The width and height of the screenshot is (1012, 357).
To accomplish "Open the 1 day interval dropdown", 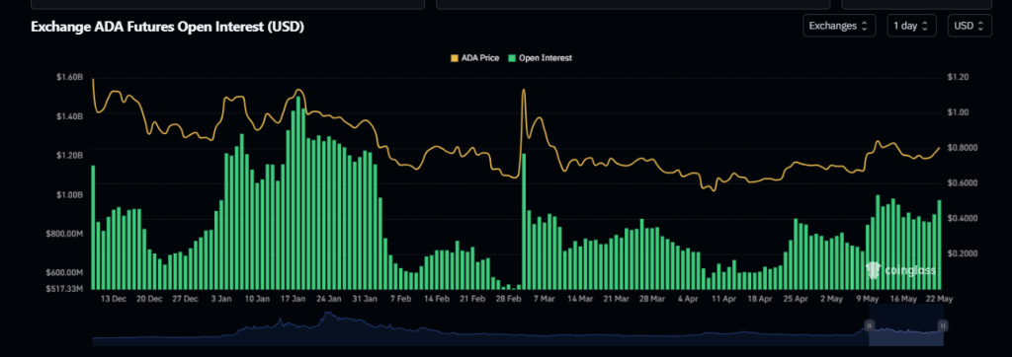I will click(911, 26).
